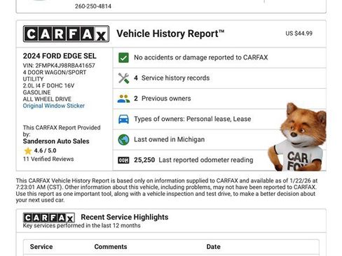Click the Service column header

[41, 247]
